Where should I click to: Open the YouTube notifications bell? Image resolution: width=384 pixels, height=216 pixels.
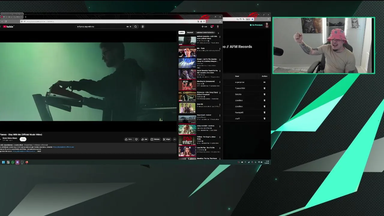coord(212,27)
